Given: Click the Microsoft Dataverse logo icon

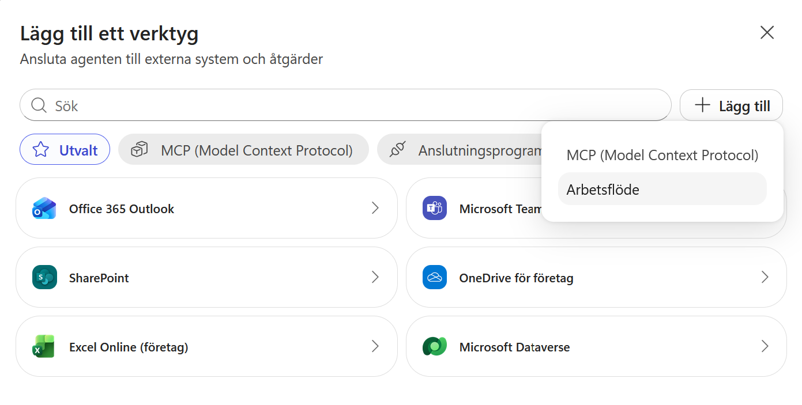Looking at the screenshot, I should [435, 347].
